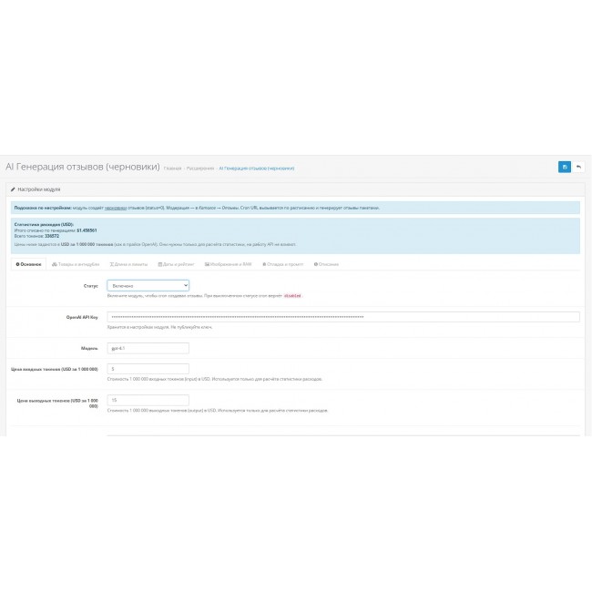Click the OpenAI API Key field
592x592 pixels.
[342, 317]
